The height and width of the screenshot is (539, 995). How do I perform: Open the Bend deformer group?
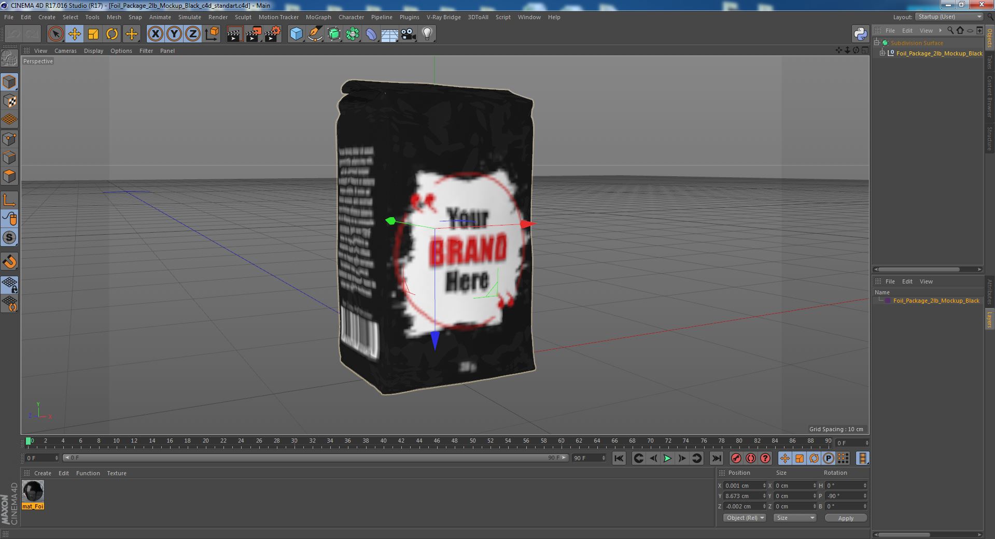(x=371, y=34)
